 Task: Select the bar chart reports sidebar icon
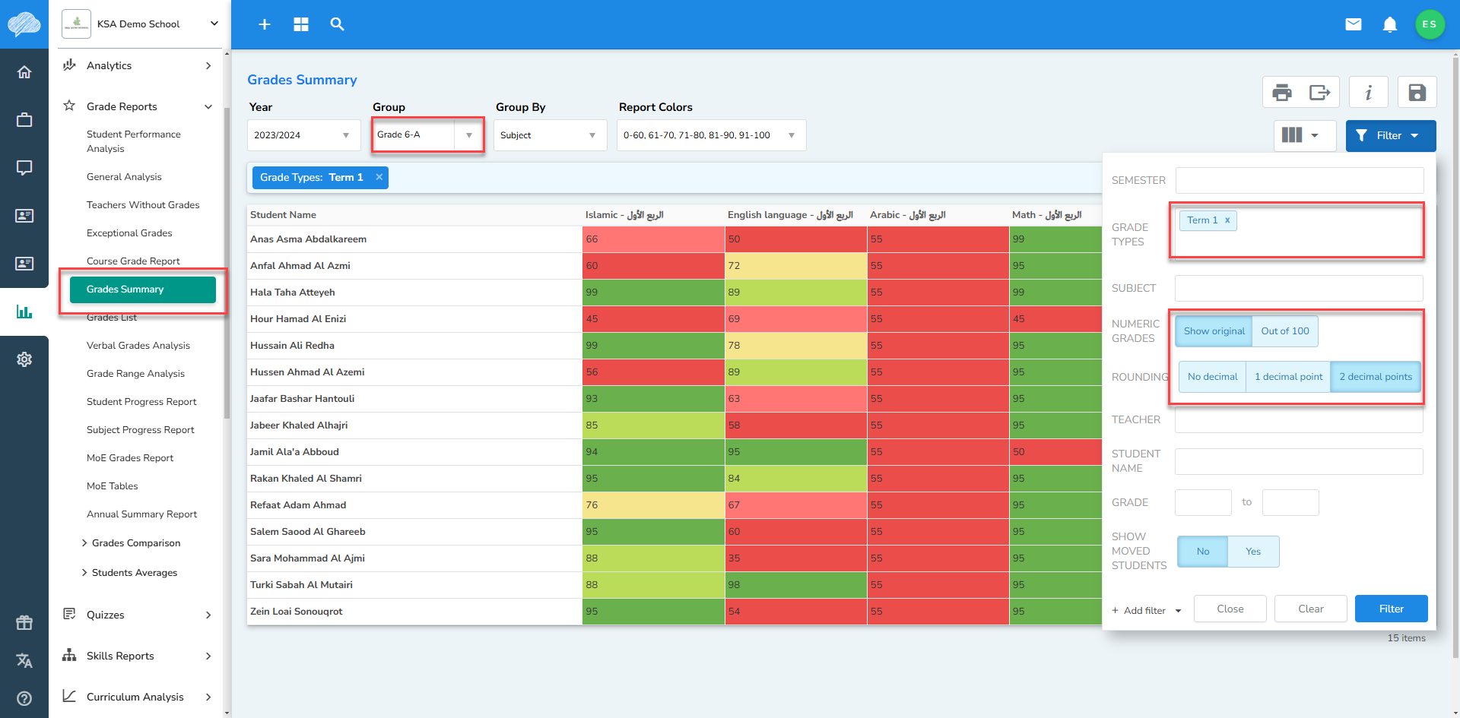pyautogui.click(x=24, y=312)
